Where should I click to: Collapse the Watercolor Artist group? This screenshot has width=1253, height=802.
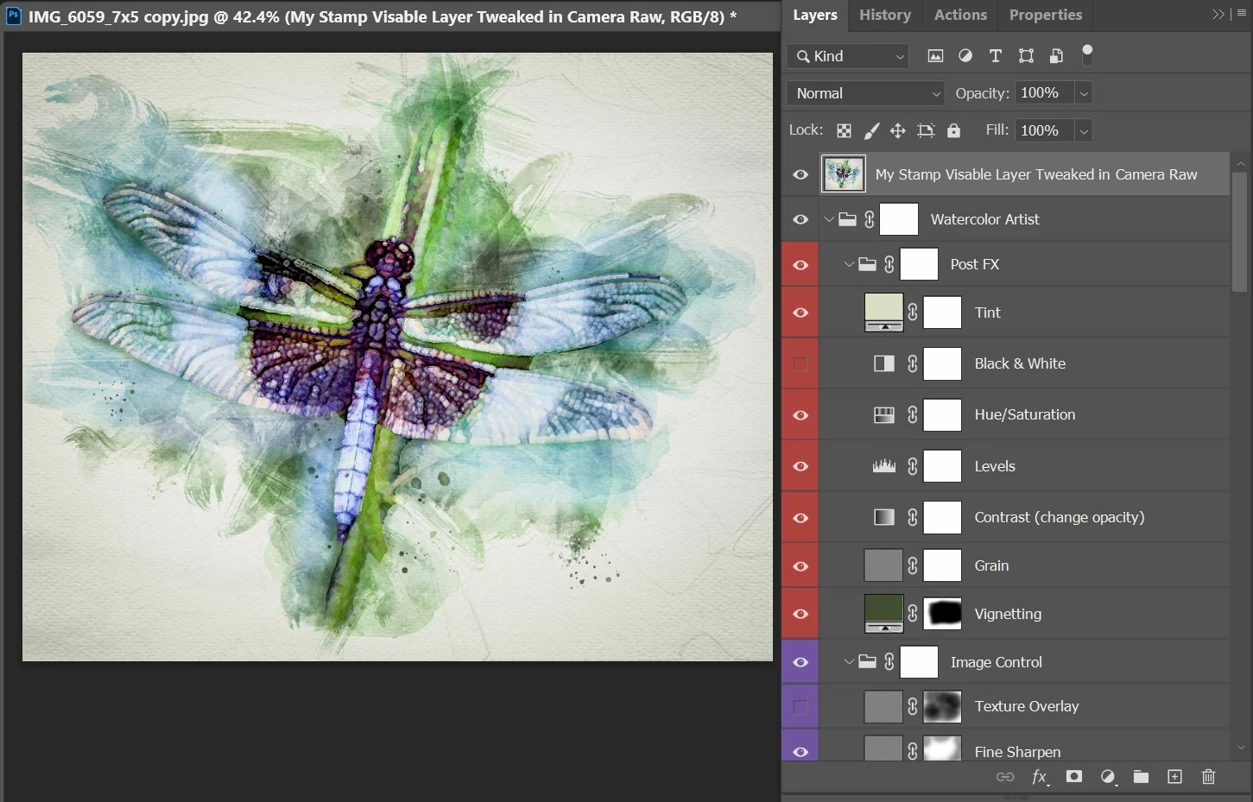point(830,219)
